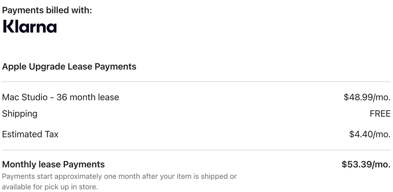The width and height of the screenshot is (393, 192).
Task: Click the word 'Klarna' letter K
Action: [x=8, y=26]
